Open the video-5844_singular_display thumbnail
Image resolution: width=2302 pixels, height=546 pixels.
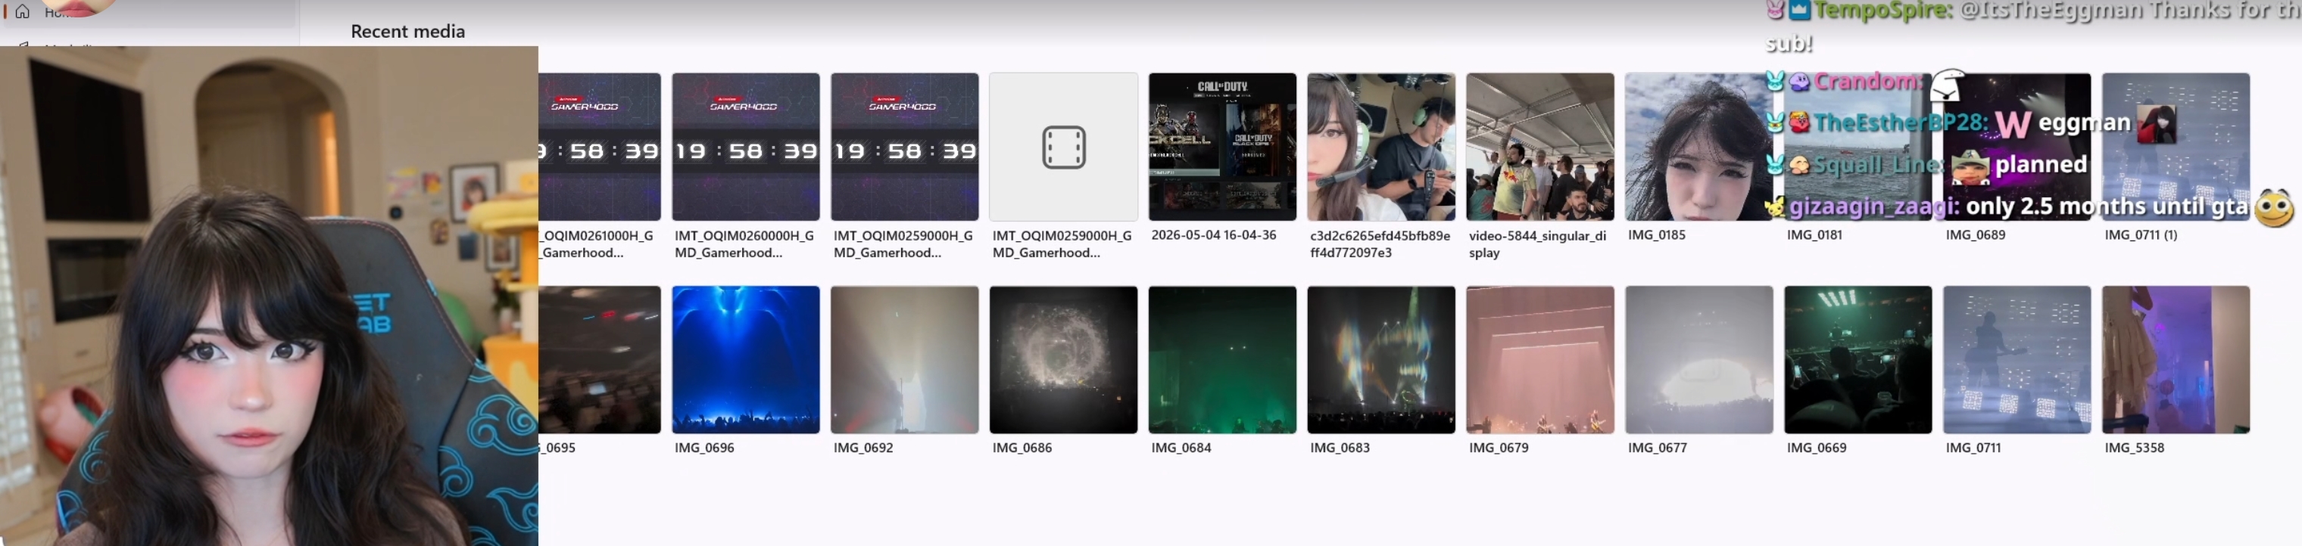1541,147
